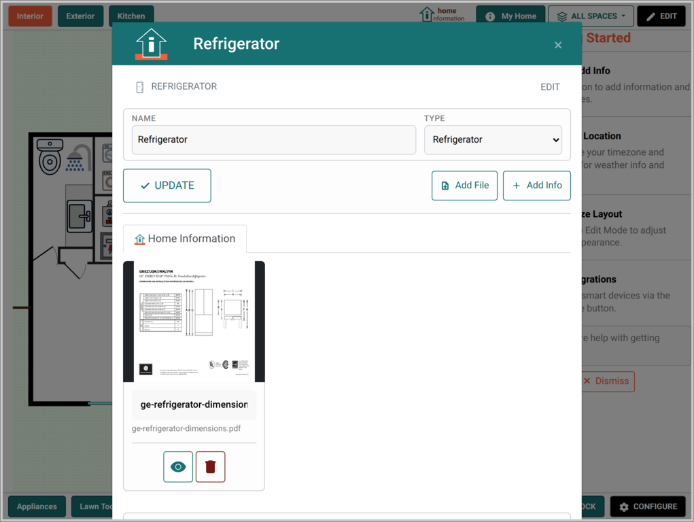Screen dimensions: 694x522
Task: Close the Refrigerator dialog
Action: [x=557, y=45]
